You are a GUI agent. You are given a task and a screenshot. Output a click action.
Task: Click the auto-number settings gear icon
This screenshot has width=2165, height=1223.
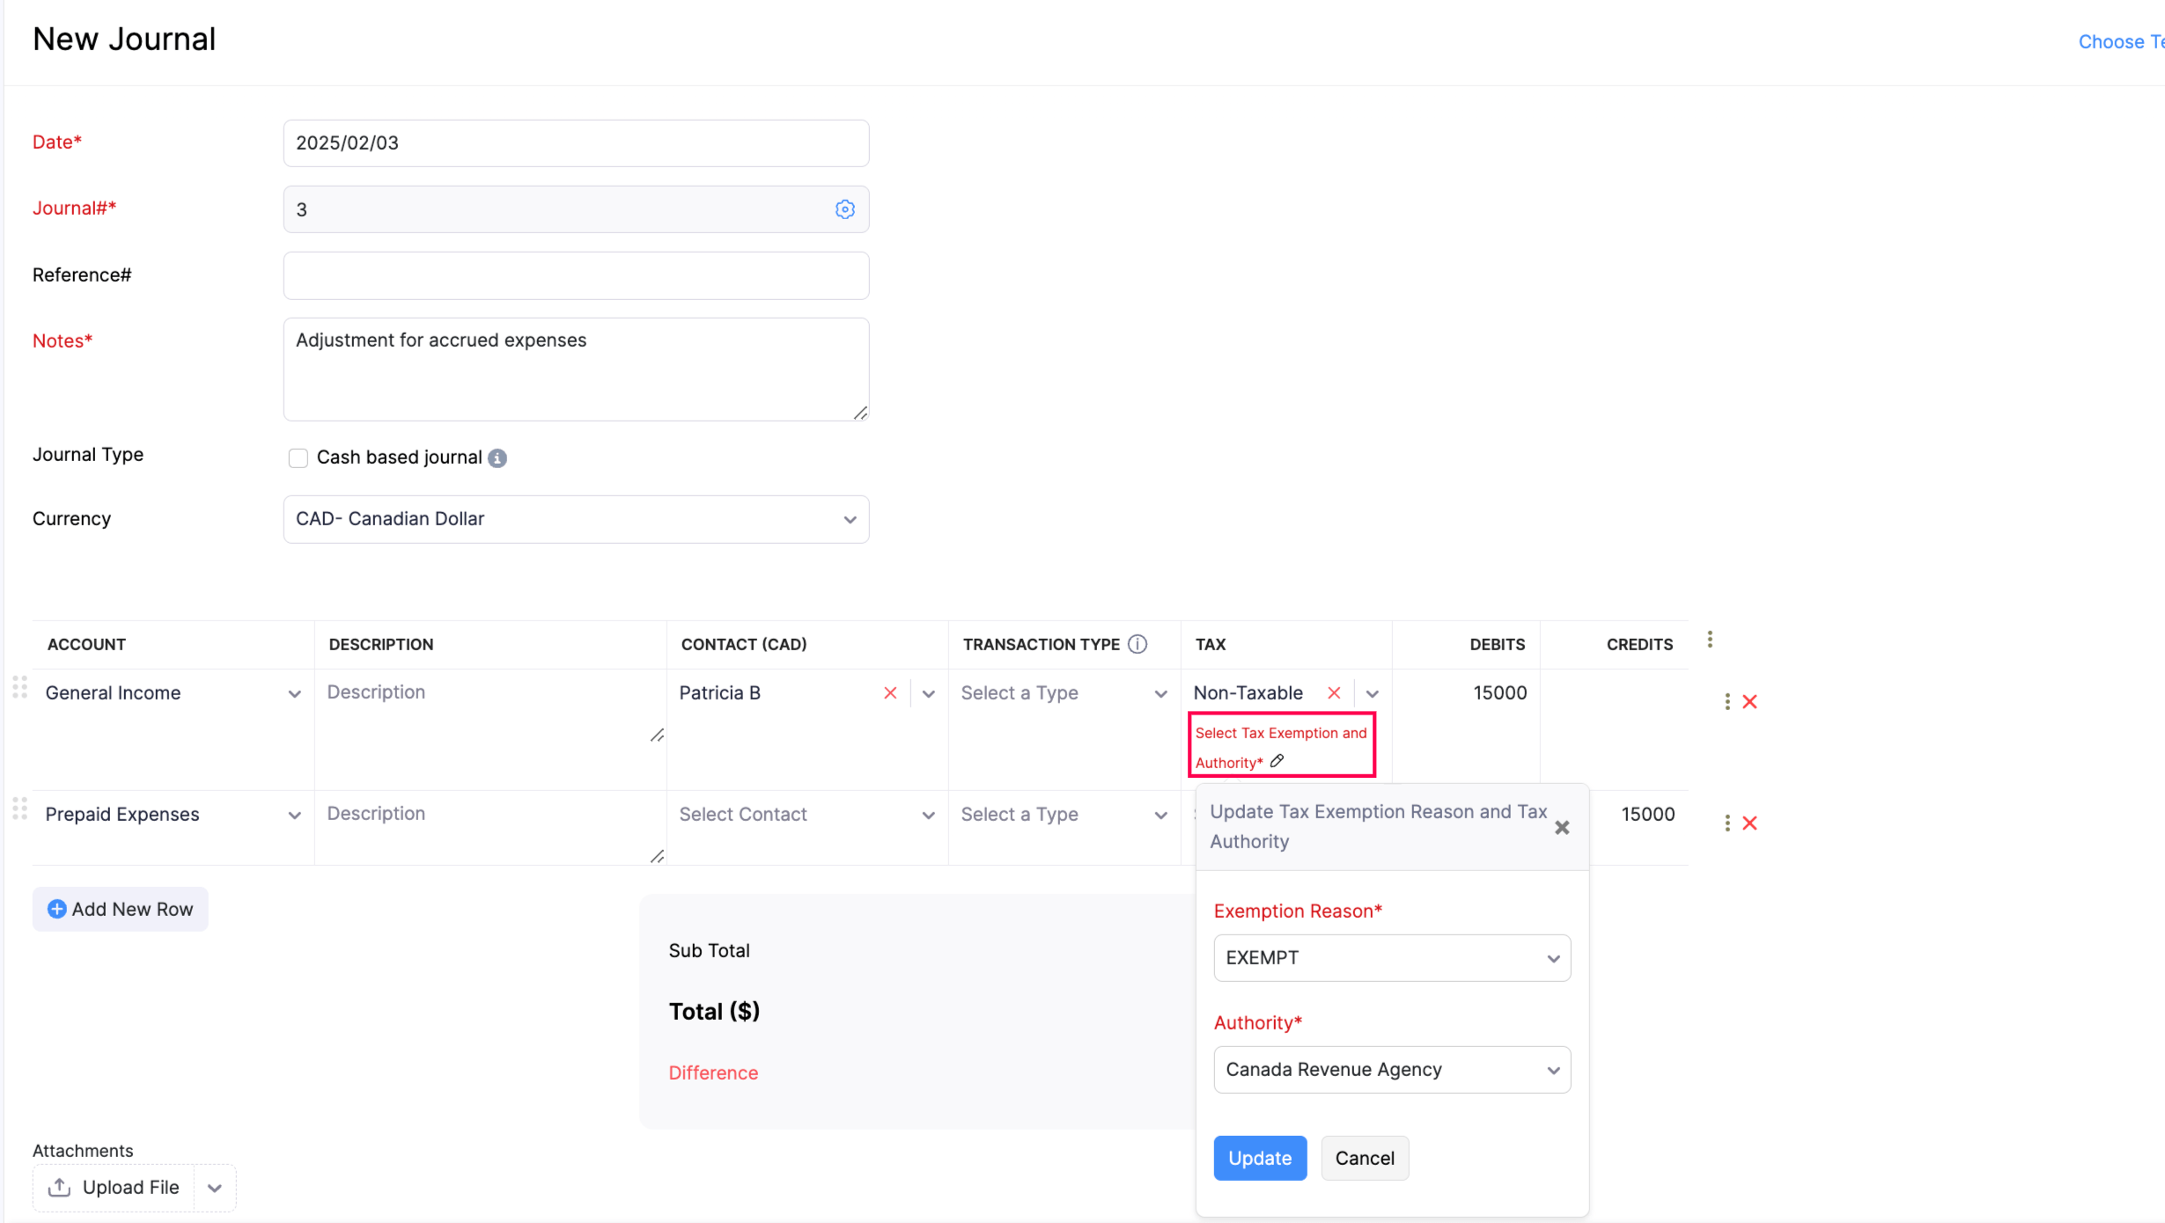pyautogui.click(x=844, y=209)
